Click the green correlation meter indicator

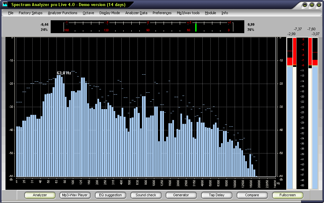click(x=196, y=27)
